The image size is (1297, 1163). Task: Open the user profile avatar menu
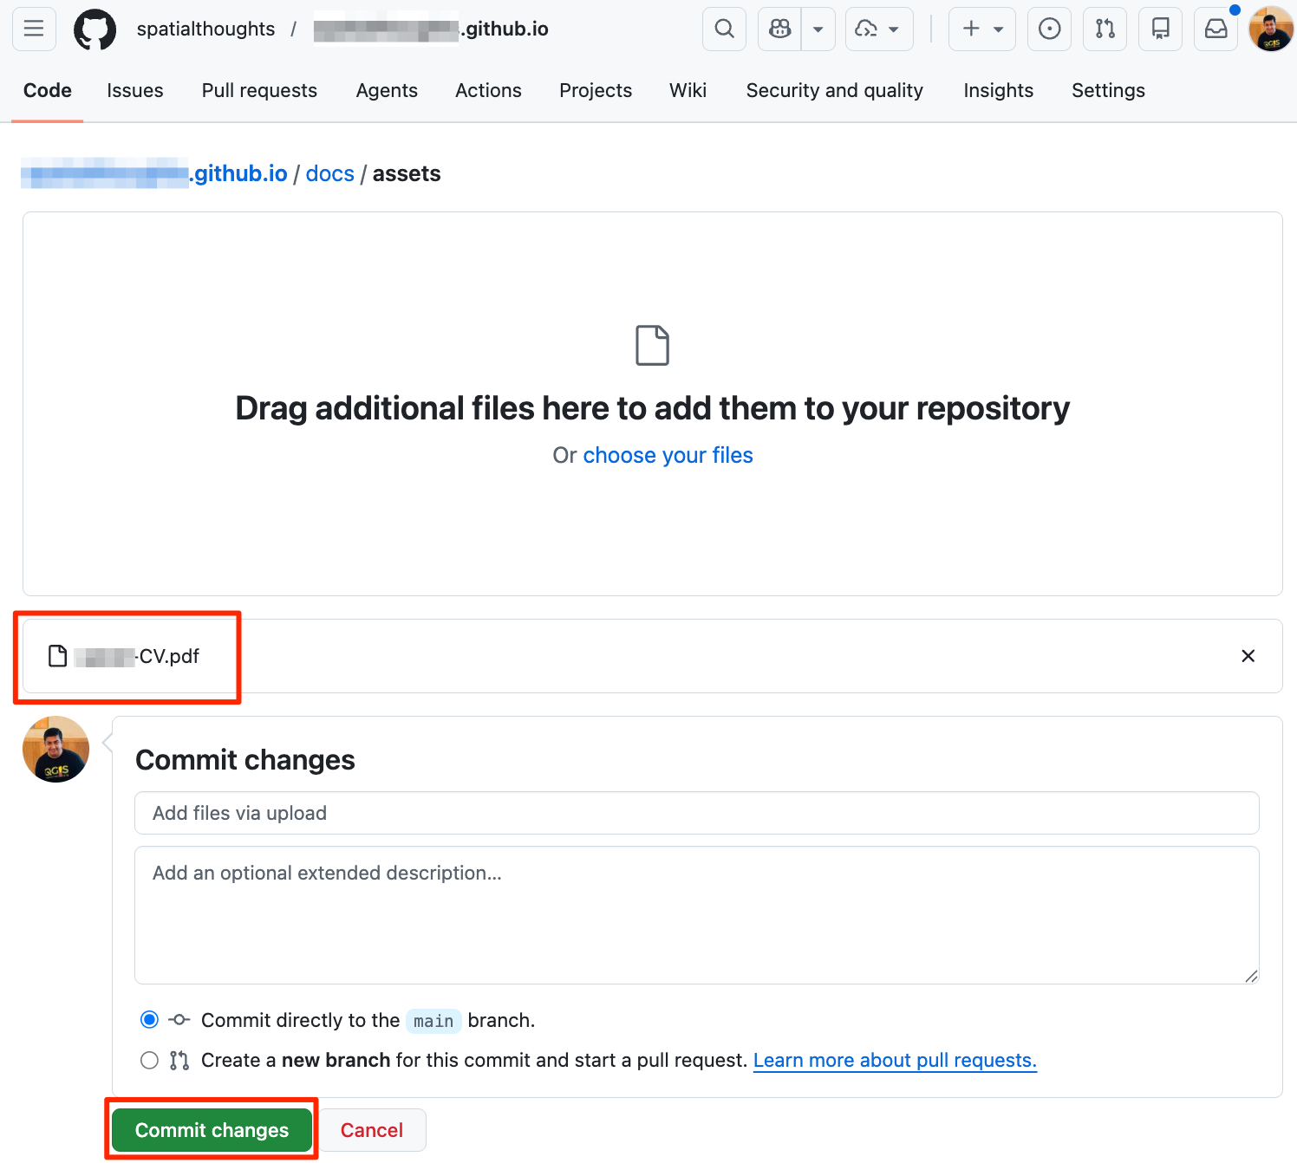(x=1270, y=29)
